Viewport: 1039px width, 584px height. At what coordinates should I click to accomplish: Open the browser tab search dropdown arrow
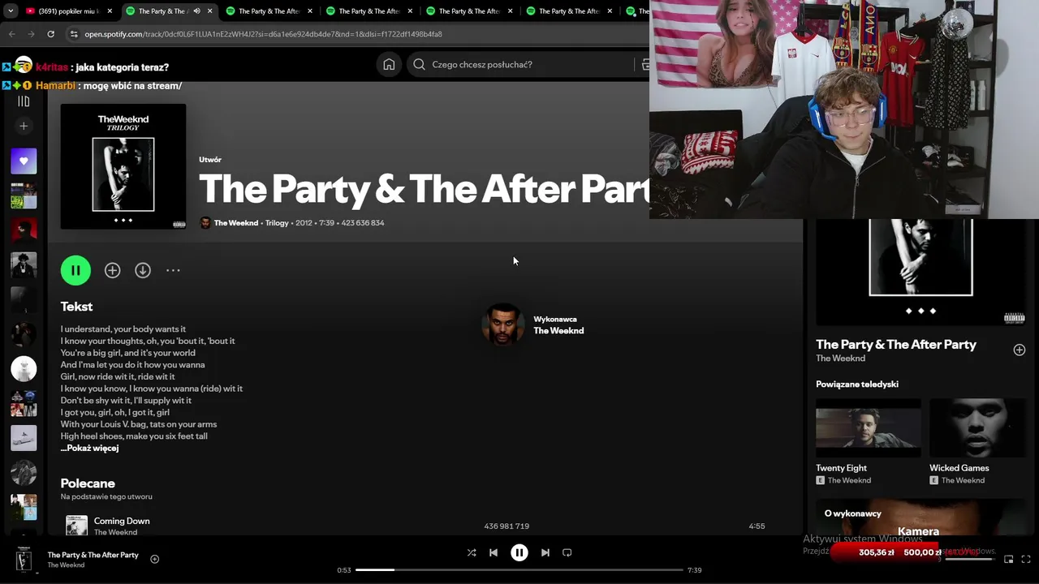(11, 11)
